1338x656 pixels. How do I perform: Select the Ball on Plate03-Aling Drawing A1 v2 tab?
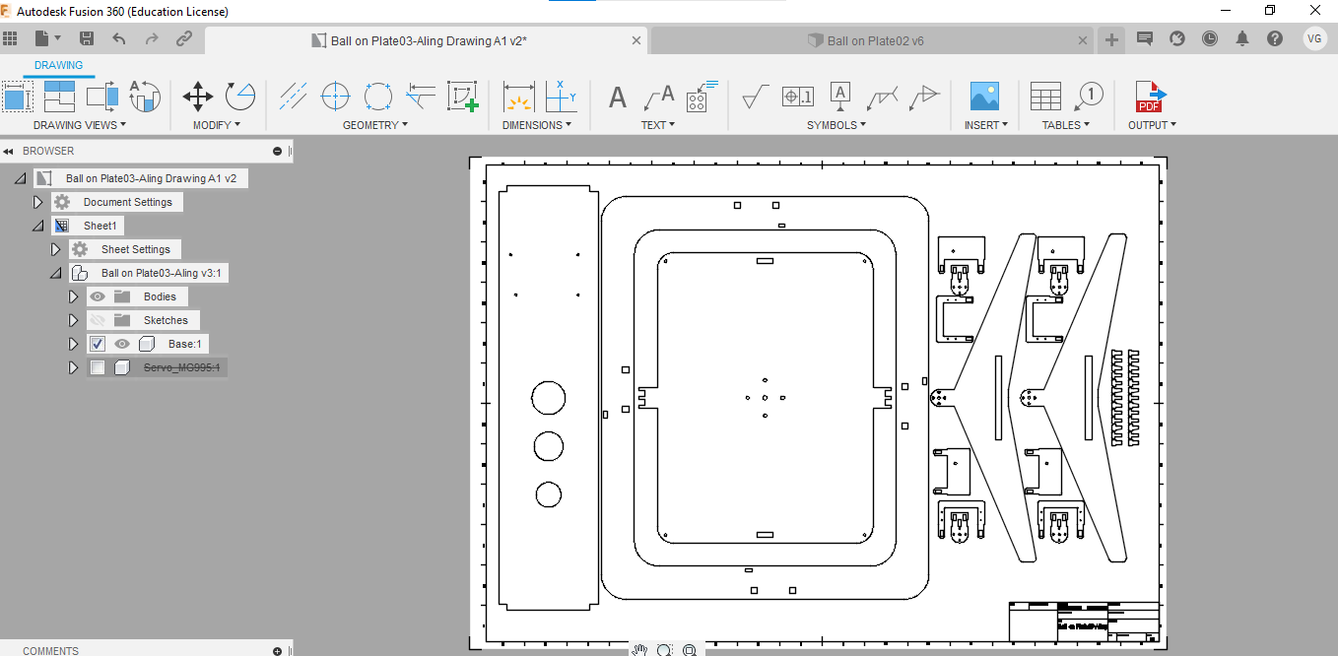[x=426, y=40]
